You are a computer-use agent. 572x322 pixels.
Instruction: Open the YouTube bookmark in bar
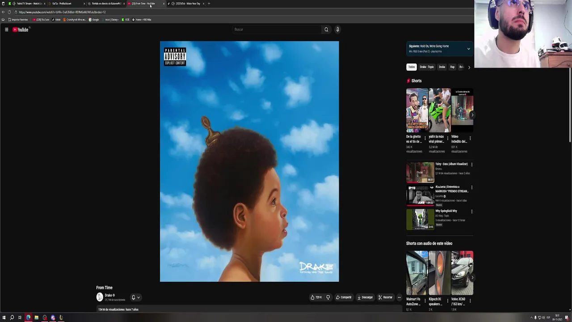click(x=41, y=20)
